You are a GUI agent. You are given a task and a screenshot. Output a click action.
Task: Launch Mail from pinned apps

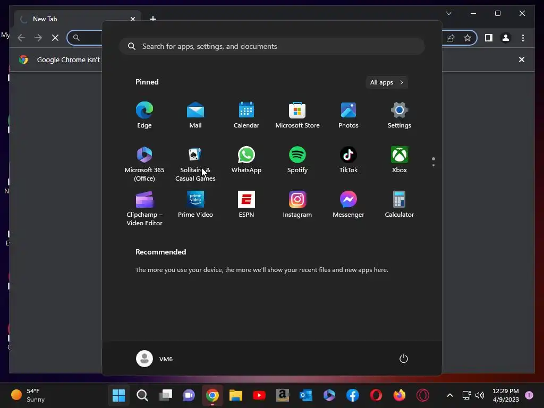point(195,115)
